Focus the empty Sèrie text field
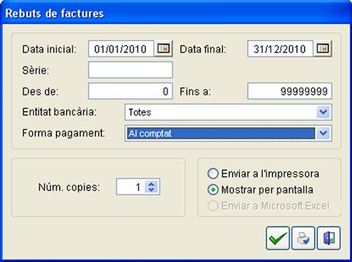This screenshot has height=262, width=352. (131, 70)
